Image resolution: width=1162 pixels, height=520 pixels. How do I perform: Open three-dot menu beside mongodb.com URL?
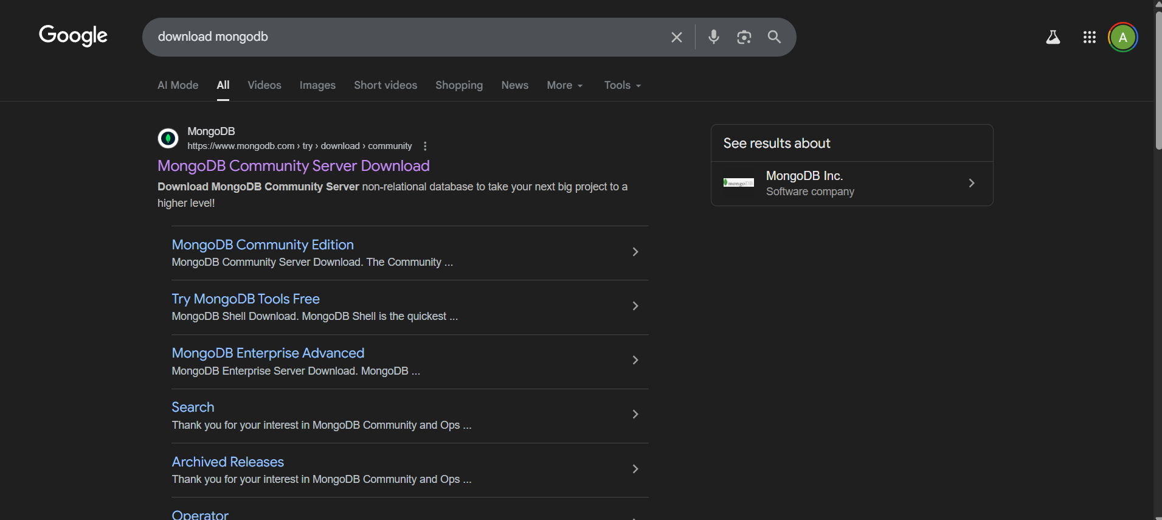pos(425,146)
